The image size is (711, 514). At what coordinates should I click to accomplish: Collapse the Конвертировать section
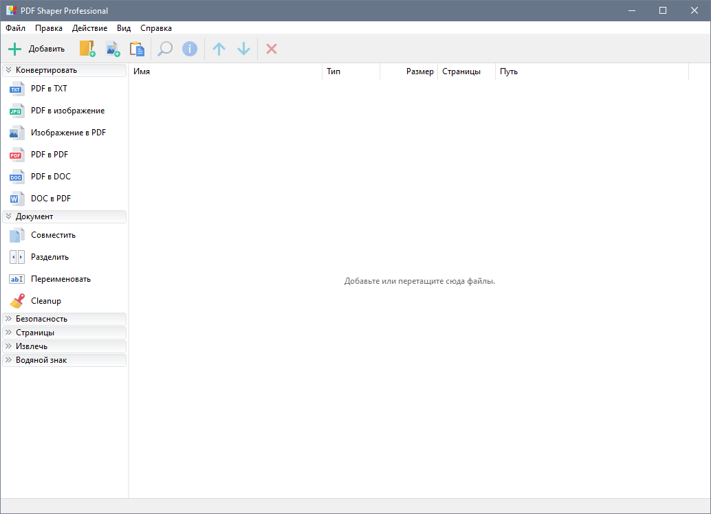[x=65, y=70]
